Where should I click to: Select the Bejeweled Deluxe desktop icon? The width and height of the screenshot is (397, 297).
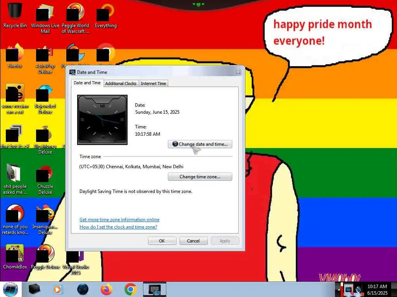(x=45, y=99)
